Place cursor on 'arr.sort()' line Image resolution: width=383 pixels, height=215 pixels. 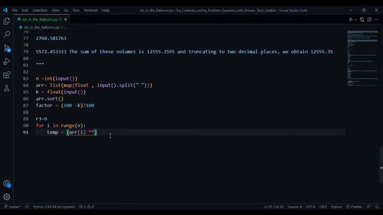click(50, 99)
